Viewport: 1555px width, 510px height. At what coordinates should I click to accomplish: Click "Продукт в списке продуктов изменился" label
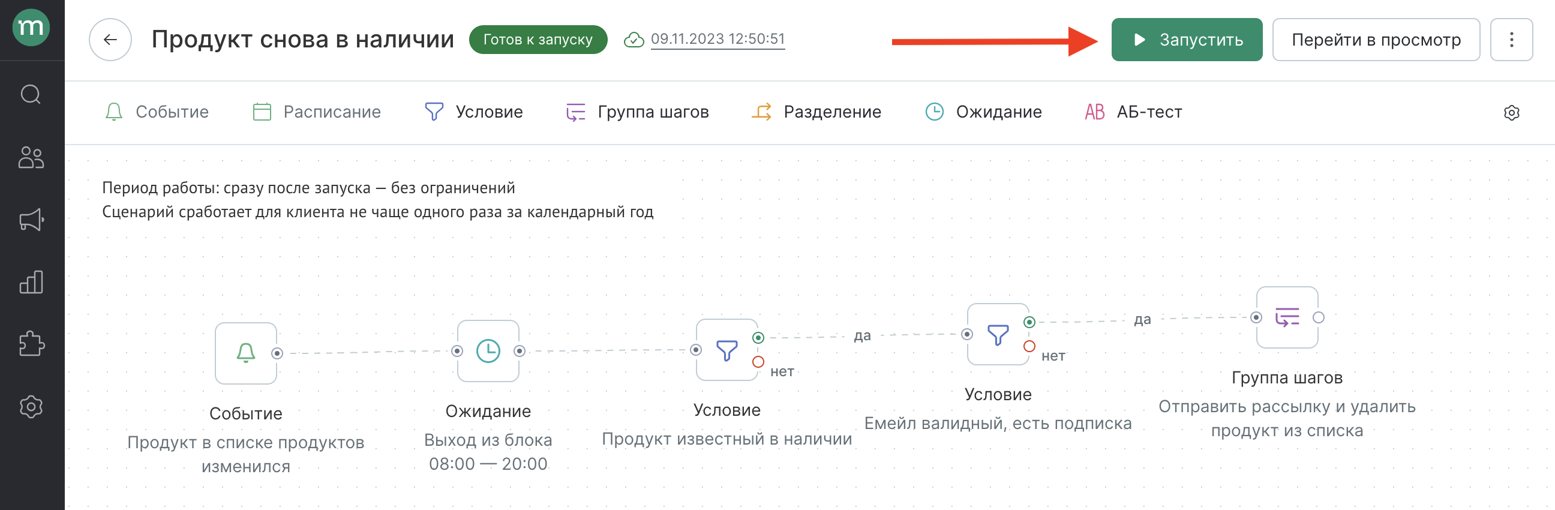(x=246, y=454)
